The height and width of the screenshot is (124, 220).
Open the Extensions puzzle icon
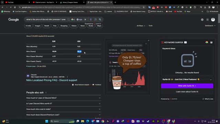tap(195, 7)
